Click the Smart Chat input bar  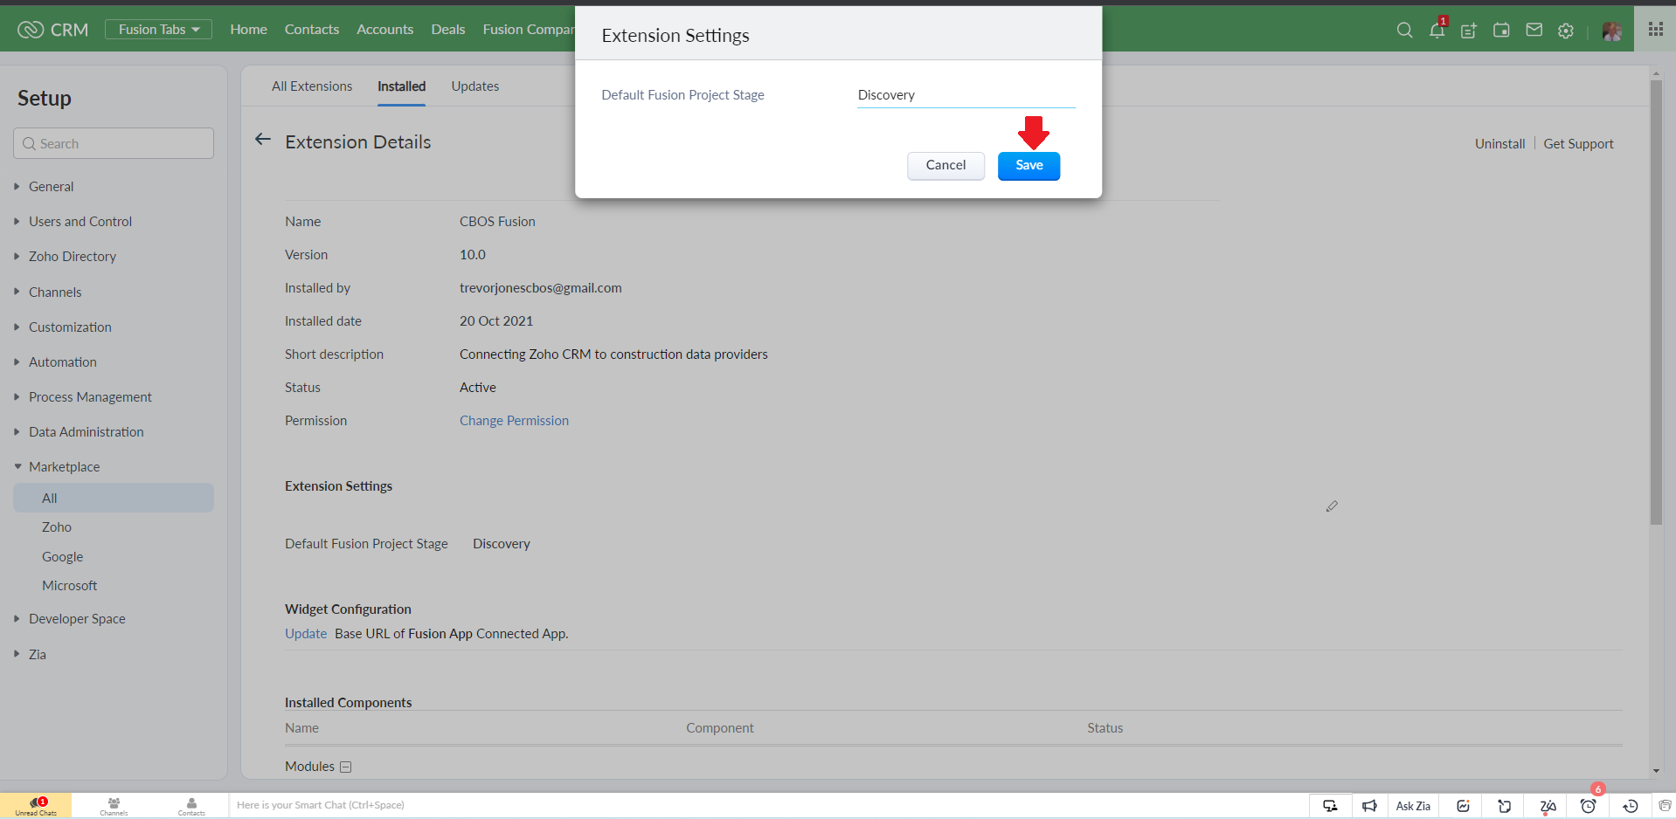[x=769, y=806]
